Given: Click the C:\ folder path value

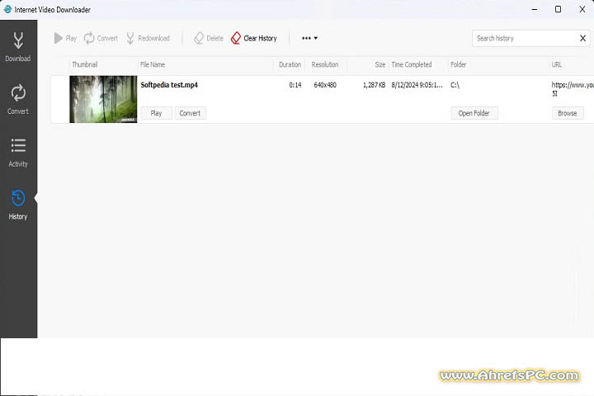Looking at the screenshot, I should click(455, 85).
